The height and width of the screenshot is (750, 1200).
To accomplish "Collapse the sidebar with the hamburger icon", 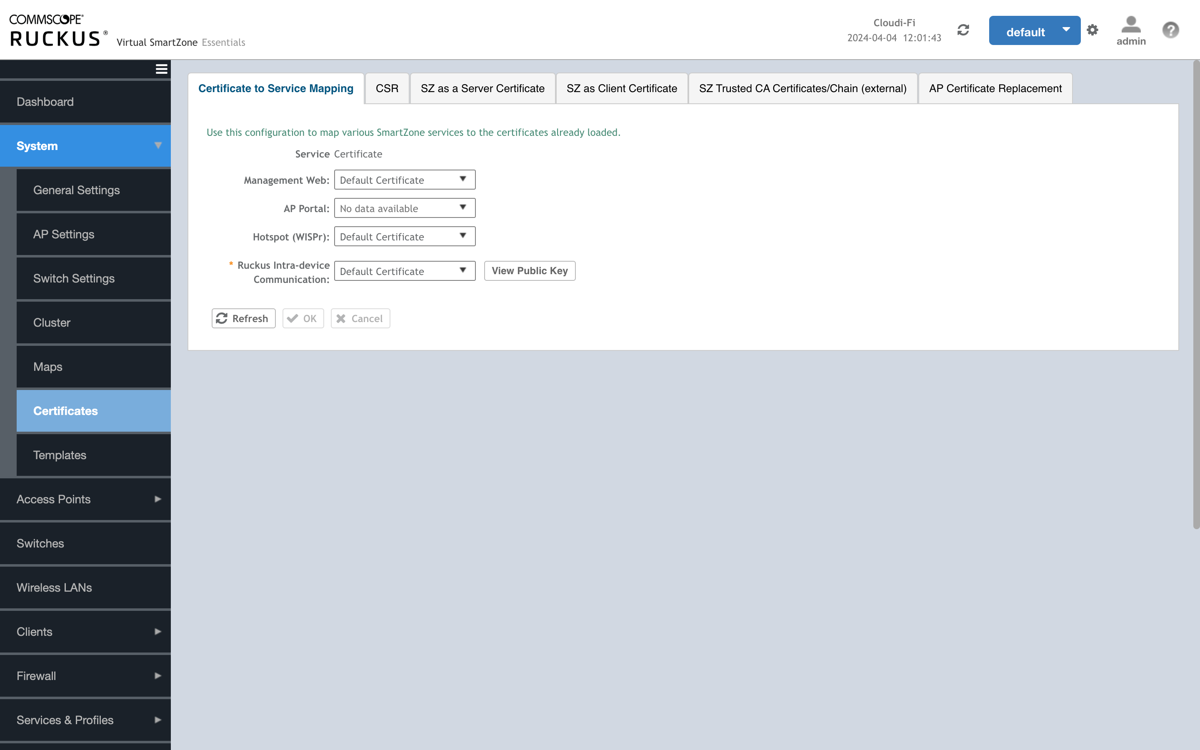I will [x=161, y=69].
